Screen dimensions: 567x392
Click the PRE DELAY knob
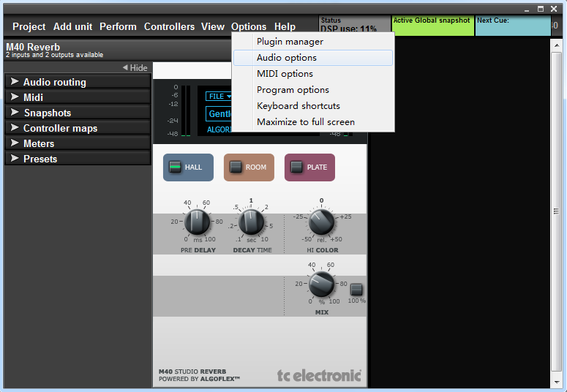coord(197,222)
